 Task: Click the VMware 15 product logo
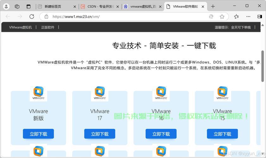pyautogui.click(x=222, y=93)
